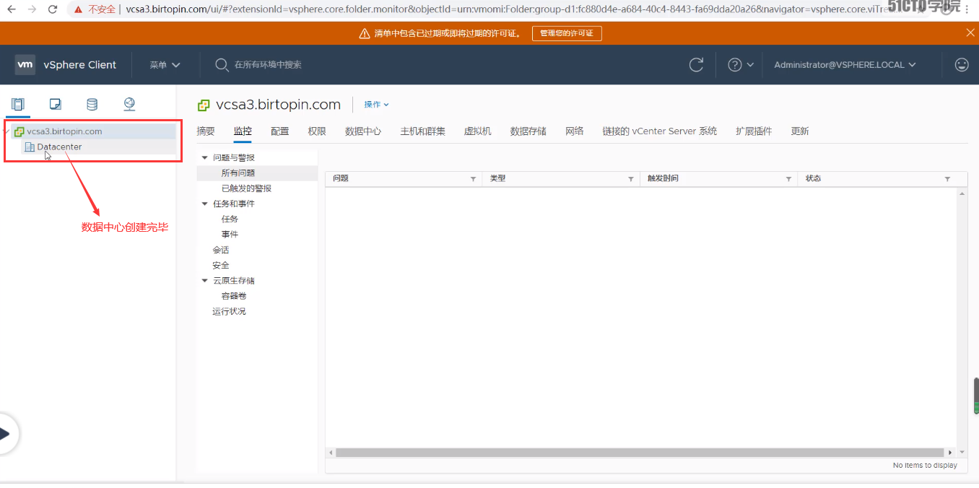Viewport: 979px width, 488px height.
Task: Click the browser forward arrow
Action: 32,9
